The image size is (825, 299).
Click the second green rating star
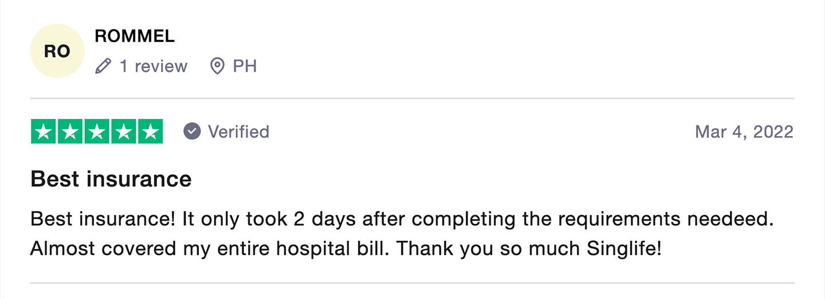coord(70,131)
